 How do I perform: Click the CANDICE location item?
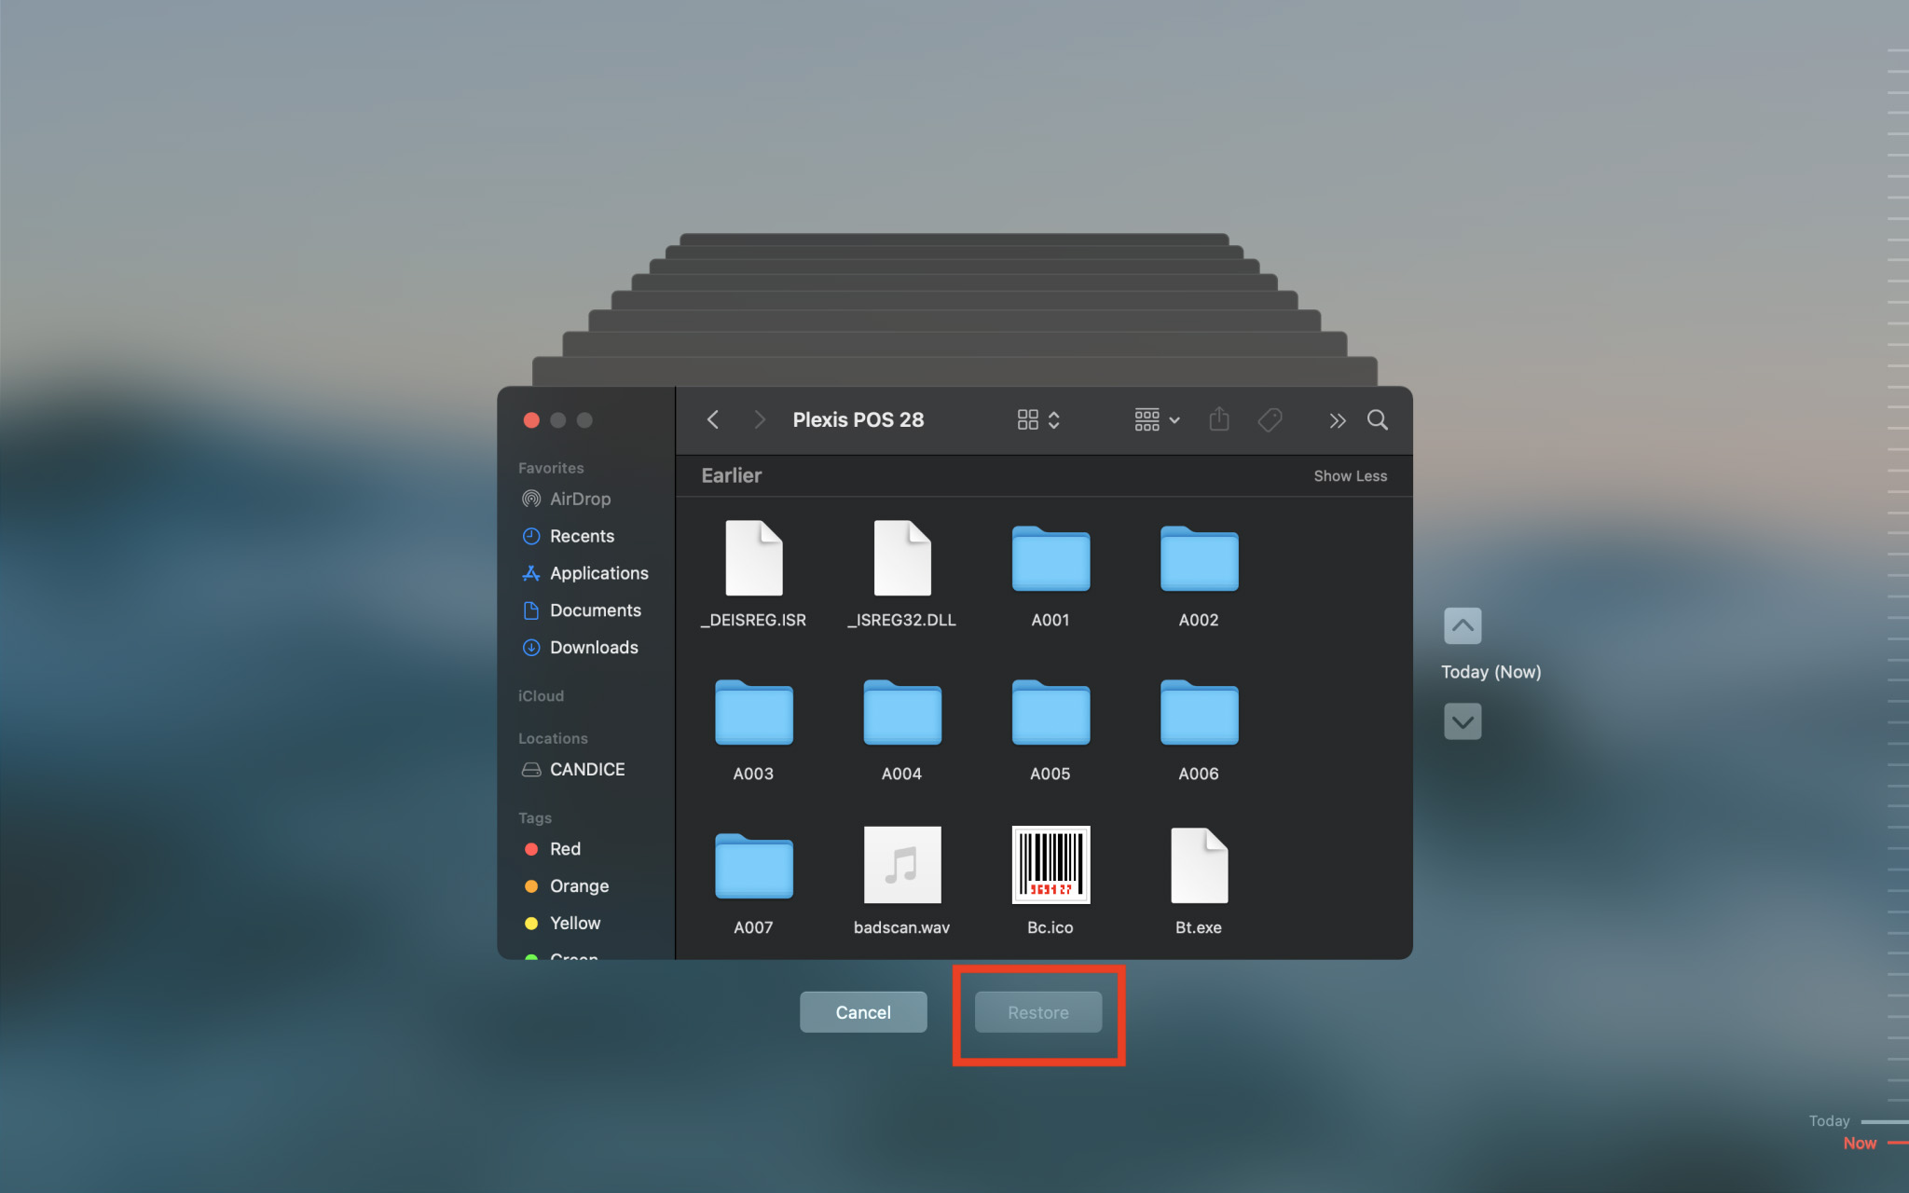(587, 768)
